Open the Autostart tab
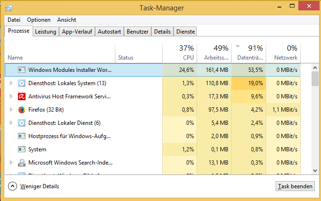Viewport: 321px width, 201px height. coord(109,32)
